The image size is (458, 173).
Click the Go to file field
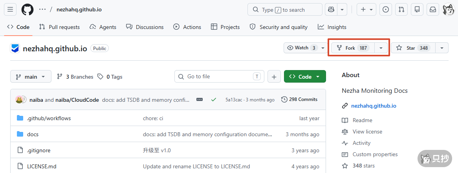pyautogui.click(x=219, y=76)
